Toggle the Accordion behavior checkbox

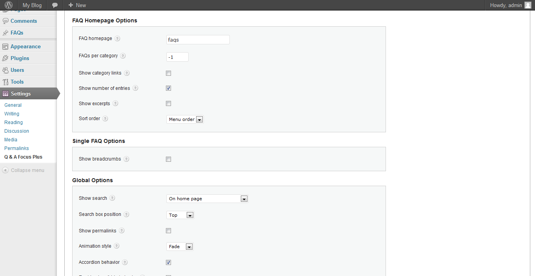(x=169, y=262)
